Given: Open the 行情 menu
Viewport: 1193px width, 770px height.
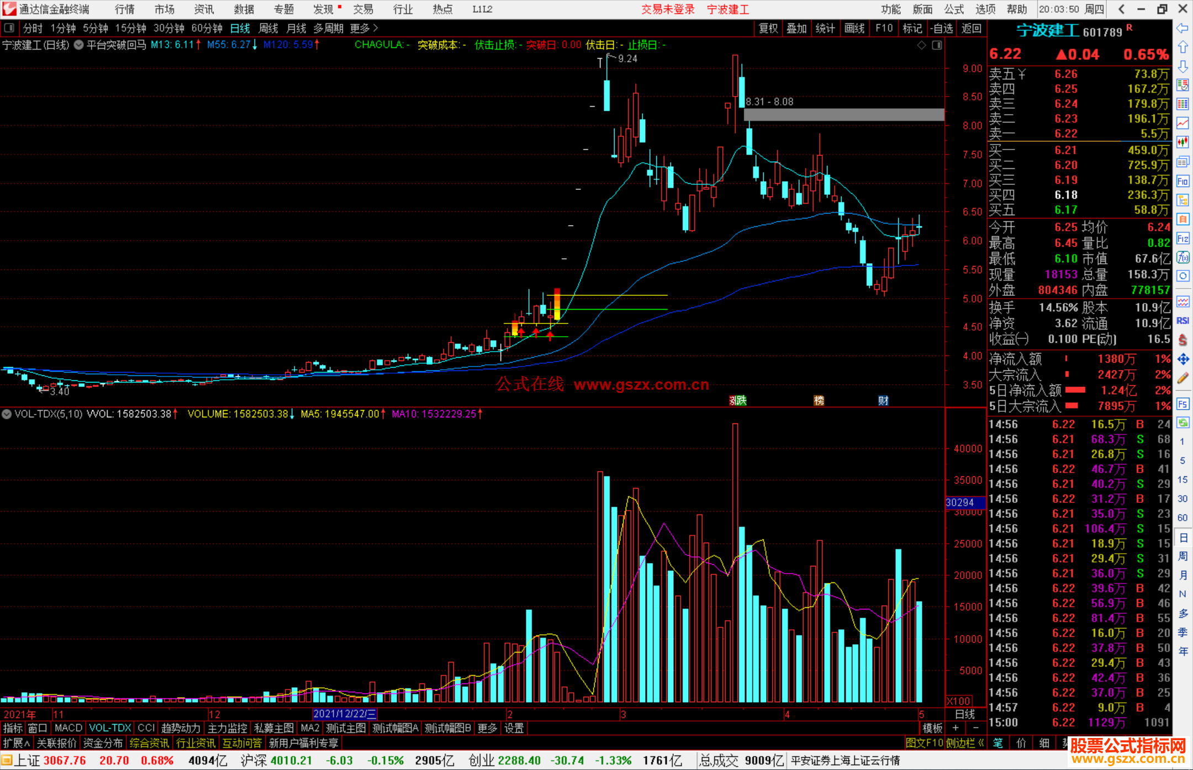Looking at the screenshot, I should tap(125, 9).
